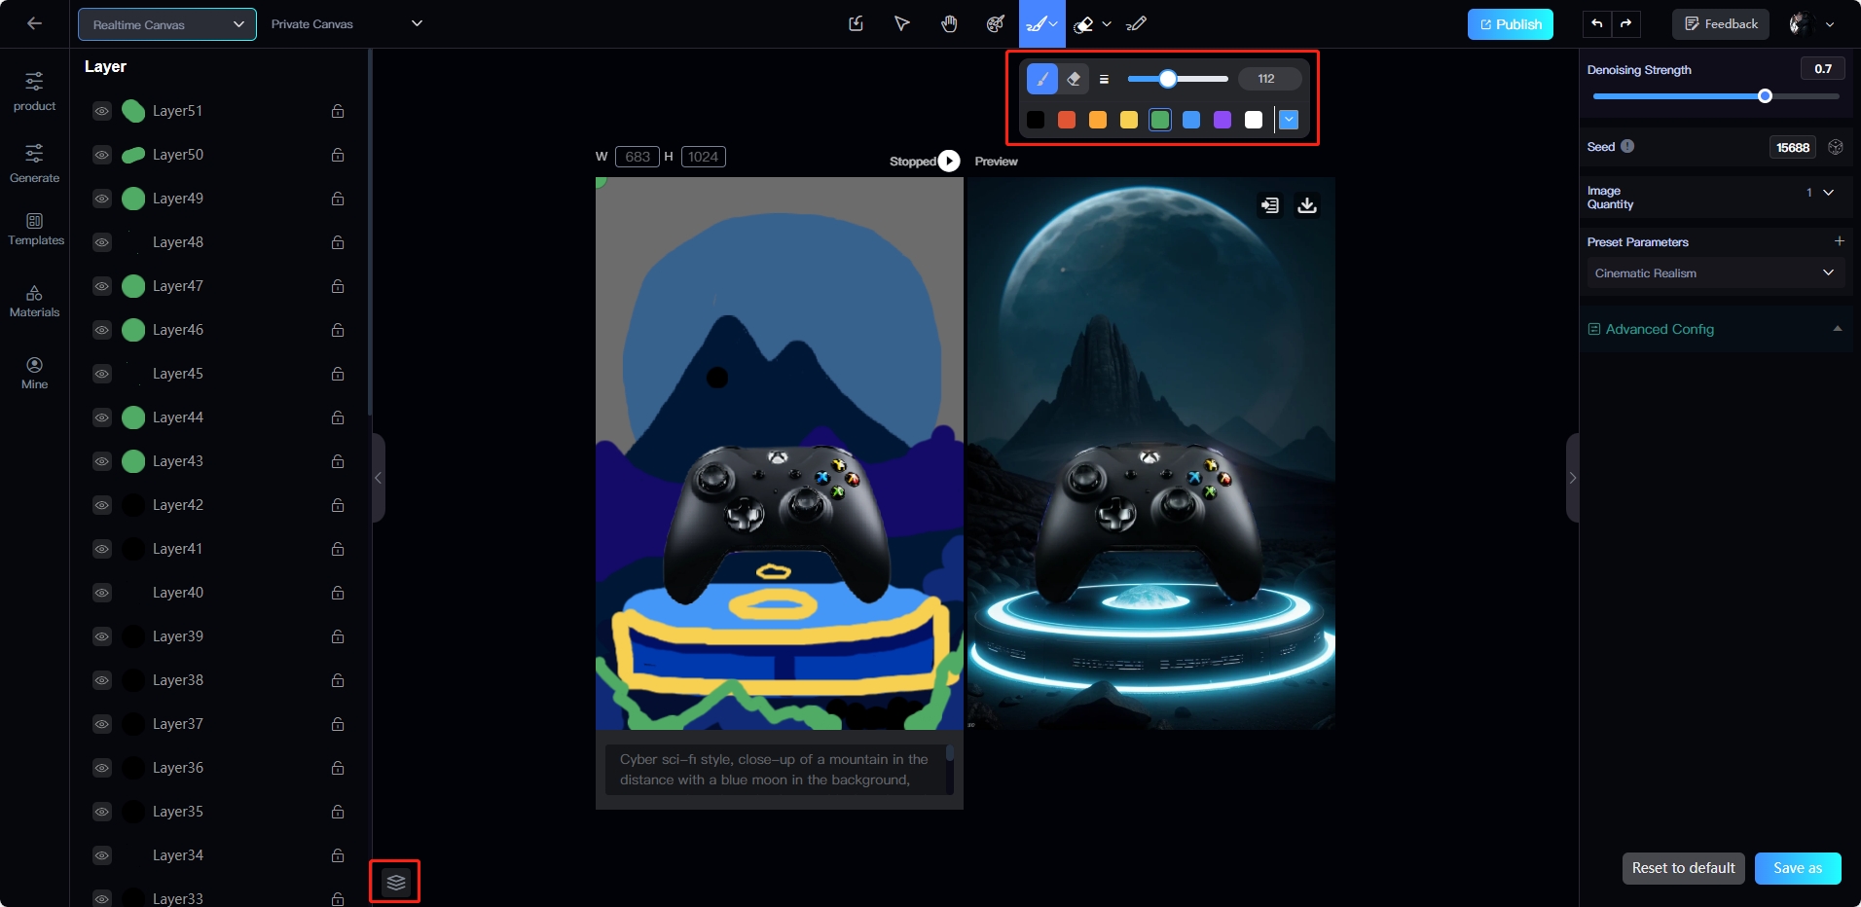Open the Materials sidebar tab

pos(35,302)
